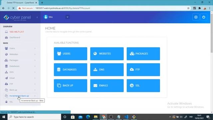213x120 pixels.
Task: Open the EMAILS function tile
Action: click(x=107, y=85)
